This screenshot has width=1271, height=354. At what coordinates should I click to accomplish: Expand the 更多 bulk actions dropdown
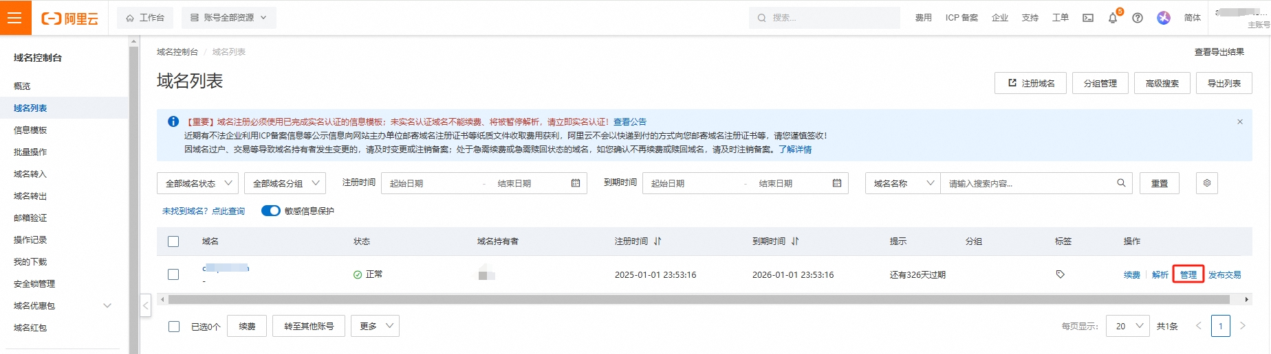[x=375, y=326]
